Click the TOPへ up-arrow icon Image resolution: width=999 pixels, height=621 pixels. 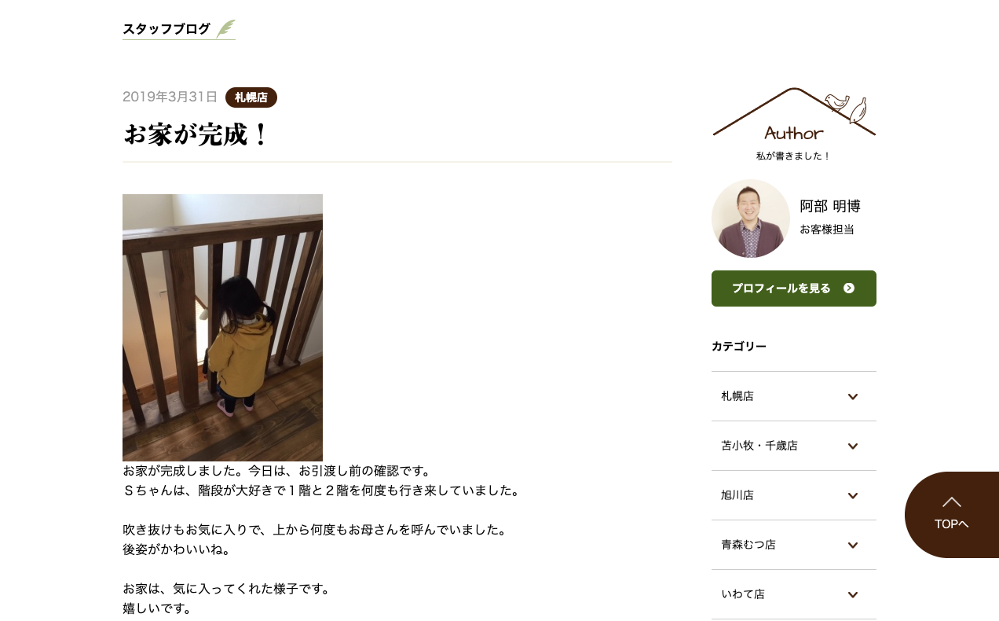pyautogui.click(x=952, y=502)
